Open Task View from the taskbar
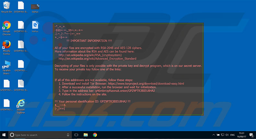 tap(76, 135)
